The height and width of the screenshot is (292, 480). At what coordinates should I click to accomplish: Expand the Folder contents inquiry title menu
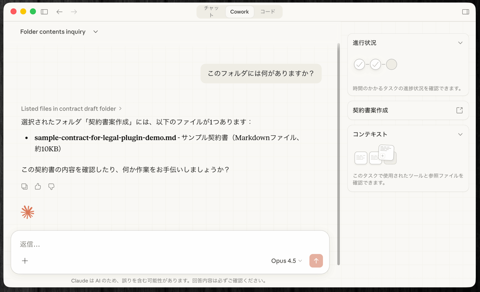95,32
